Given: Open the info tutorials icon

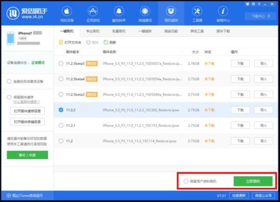Looking at the screenshot, I should click(x=223, y=11).
